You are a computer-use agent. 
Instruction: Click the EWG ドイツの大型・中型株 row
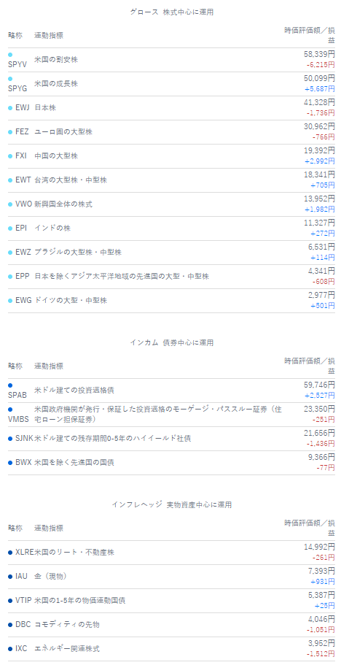pyautogui.click(x=171, y=300)
